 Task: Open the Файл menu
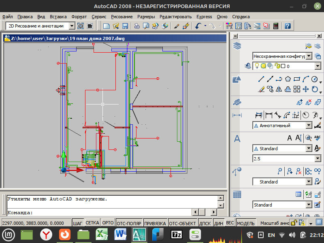coord(7,17)
